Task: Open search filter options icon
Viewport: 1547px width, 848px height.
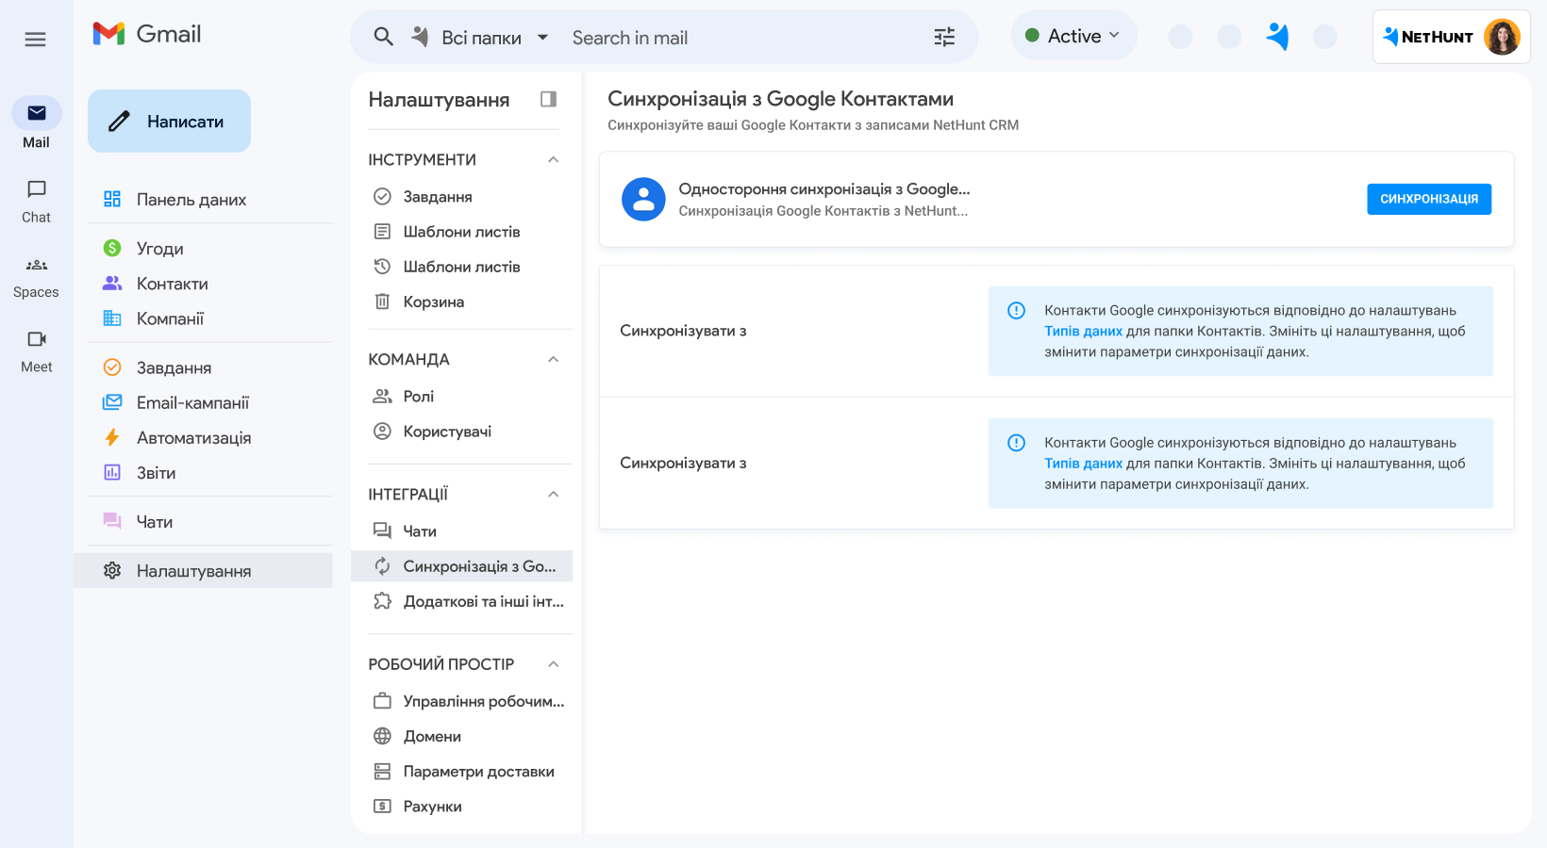Action: [944, 37]
